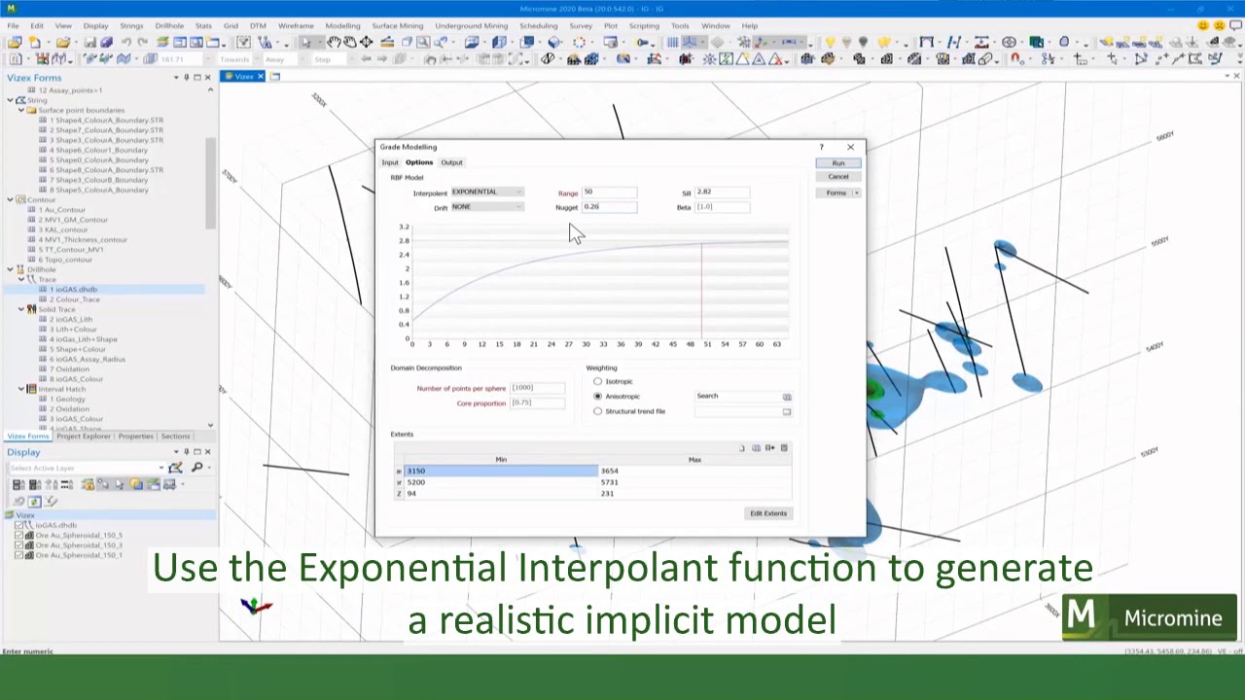Collapse the Interval Hatch tree node
Image resolution: width=1245 pixels, height=700 pixels.
(20, 389)
